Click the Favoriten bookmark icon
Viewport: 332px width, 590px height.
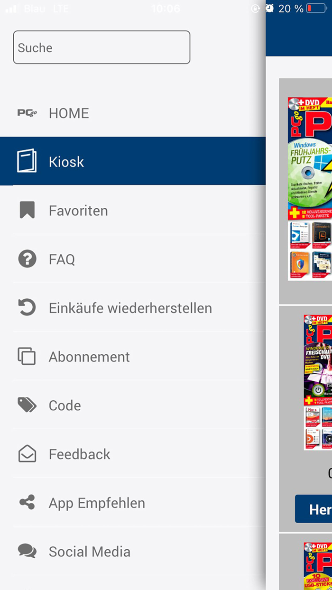click(27, 210)
